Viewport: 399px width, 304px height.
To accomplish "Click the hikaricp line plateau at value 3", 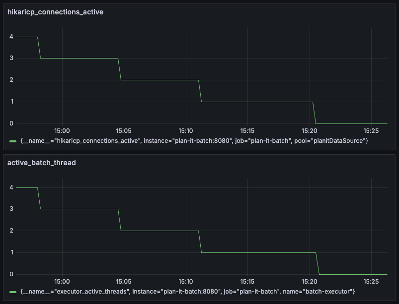I will click(80, 59).
